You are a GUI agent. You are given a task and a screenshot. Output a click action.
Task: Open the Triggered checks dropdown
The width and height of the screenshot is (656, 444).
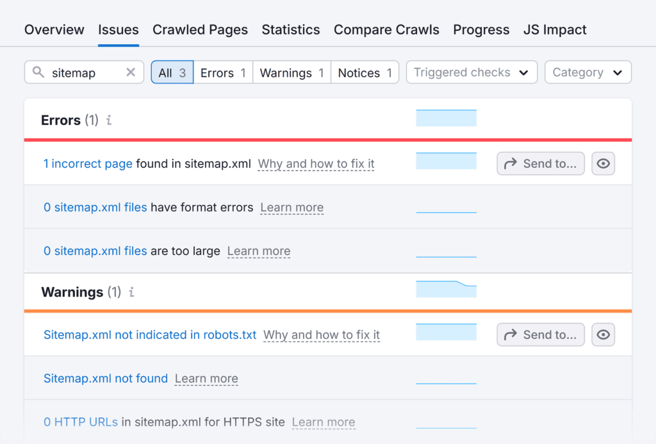pos(471,72)
